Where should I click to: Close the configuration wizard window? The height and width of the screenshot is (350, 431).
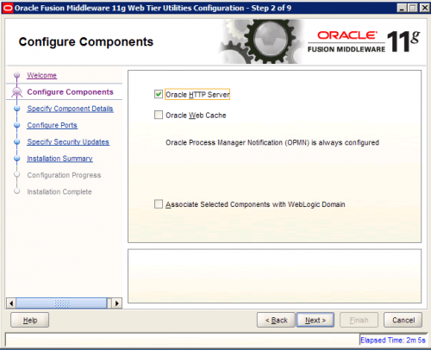coord(424,8)
